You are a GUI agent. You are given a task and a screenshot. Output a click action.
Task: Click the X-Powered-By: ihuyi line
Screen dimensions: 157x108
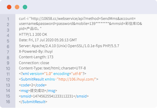[36, 51]
